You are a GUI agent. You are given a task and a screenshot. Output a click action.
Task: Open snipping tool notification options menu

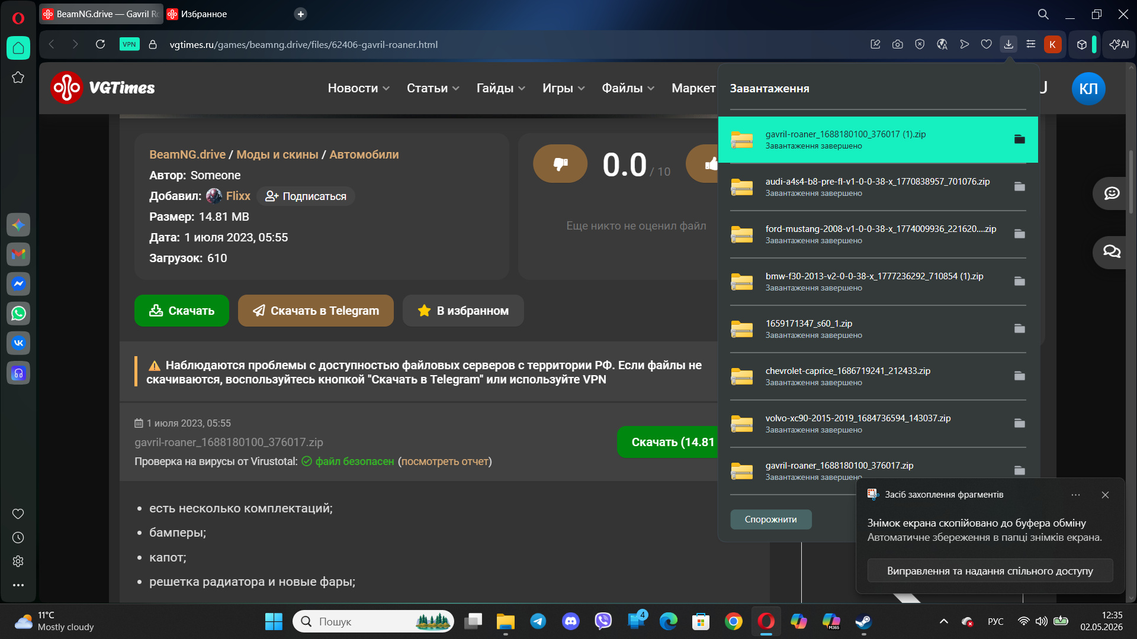point(1075,495)
